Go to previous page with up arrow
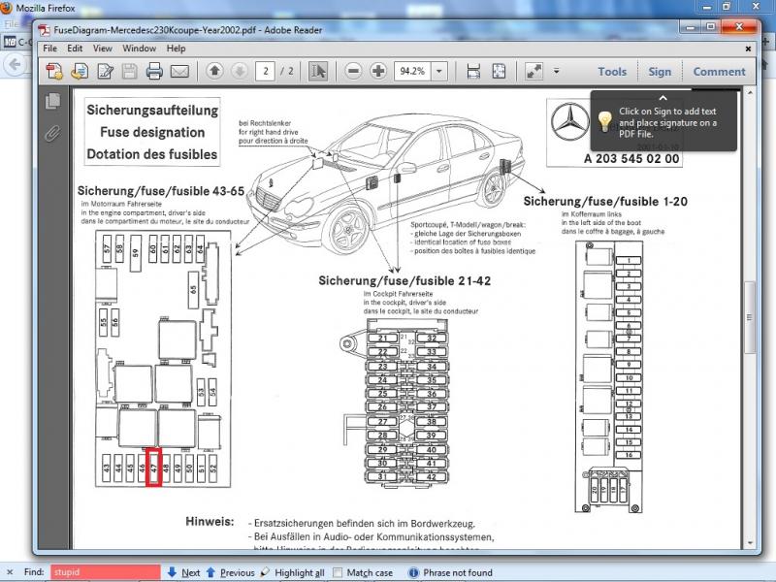This screenshot has height=582, width=776. (x=214, y=71)
